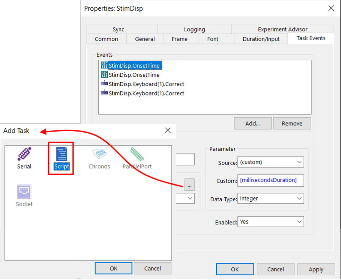The width and height of the screenshot is (341, 280).
Task: Open the Logging tab
Action: point(194,29)
